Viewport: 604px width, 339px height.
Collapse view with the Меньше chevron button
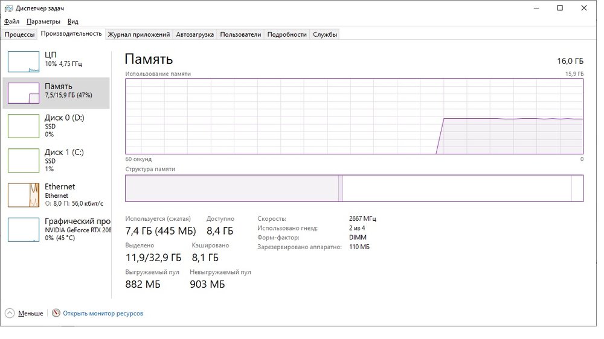point(10,314)
